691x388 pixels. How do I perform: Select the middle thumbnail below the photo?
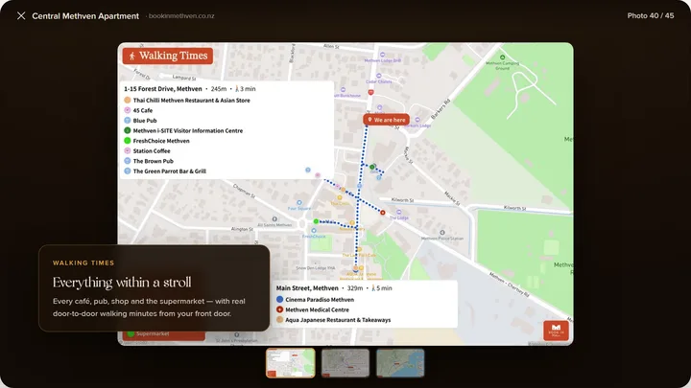[x=345, y=363]
